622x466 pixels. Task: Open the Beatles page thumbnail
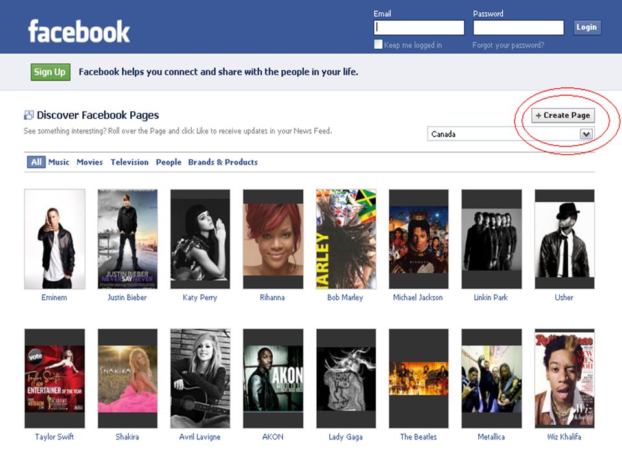(x=419, y=379)
